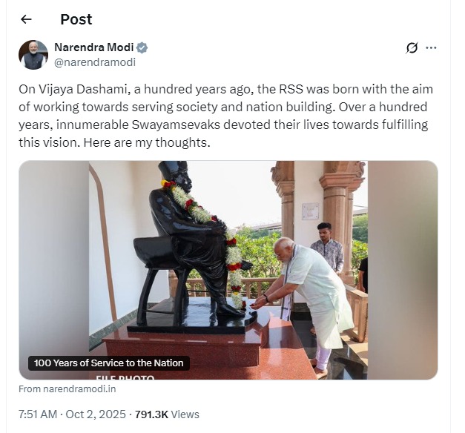
Task: Open the Grok slashed-circle icon
Action: click(412, 47)
